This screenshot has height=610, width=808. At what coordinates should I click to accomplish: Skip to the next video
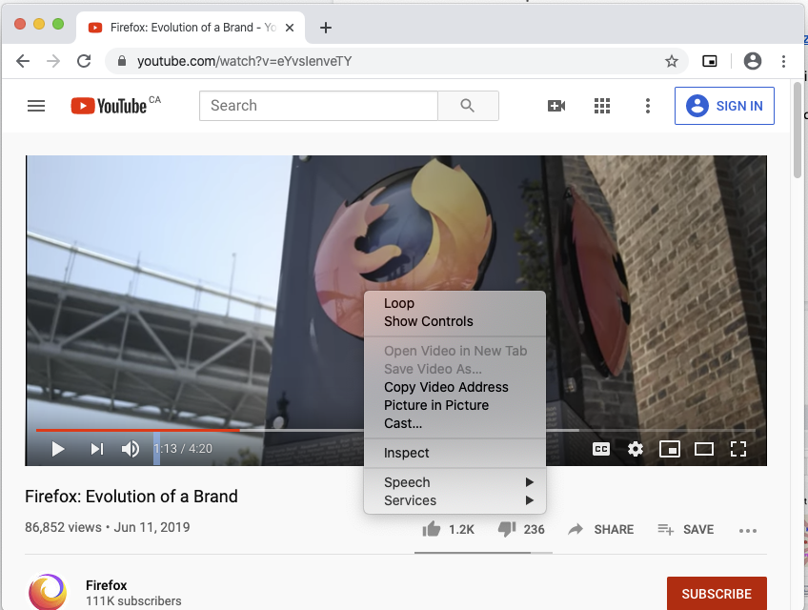click(x=97, y=449)
